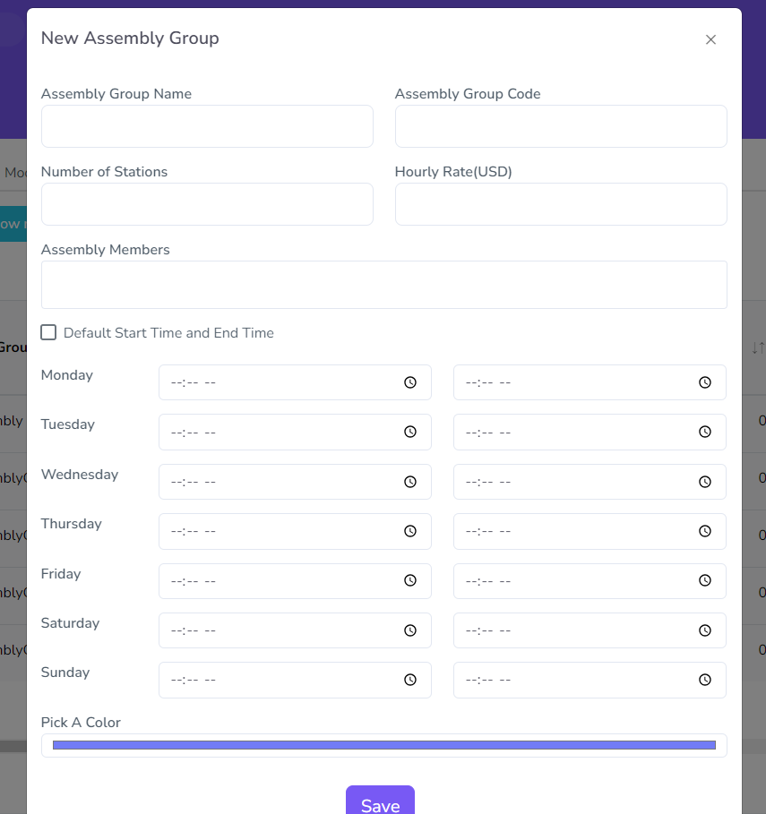766x814 pixels.
Task: Click the Hourly Rate(USD) input
Action: pyautogui.click(x=561, y=204)
